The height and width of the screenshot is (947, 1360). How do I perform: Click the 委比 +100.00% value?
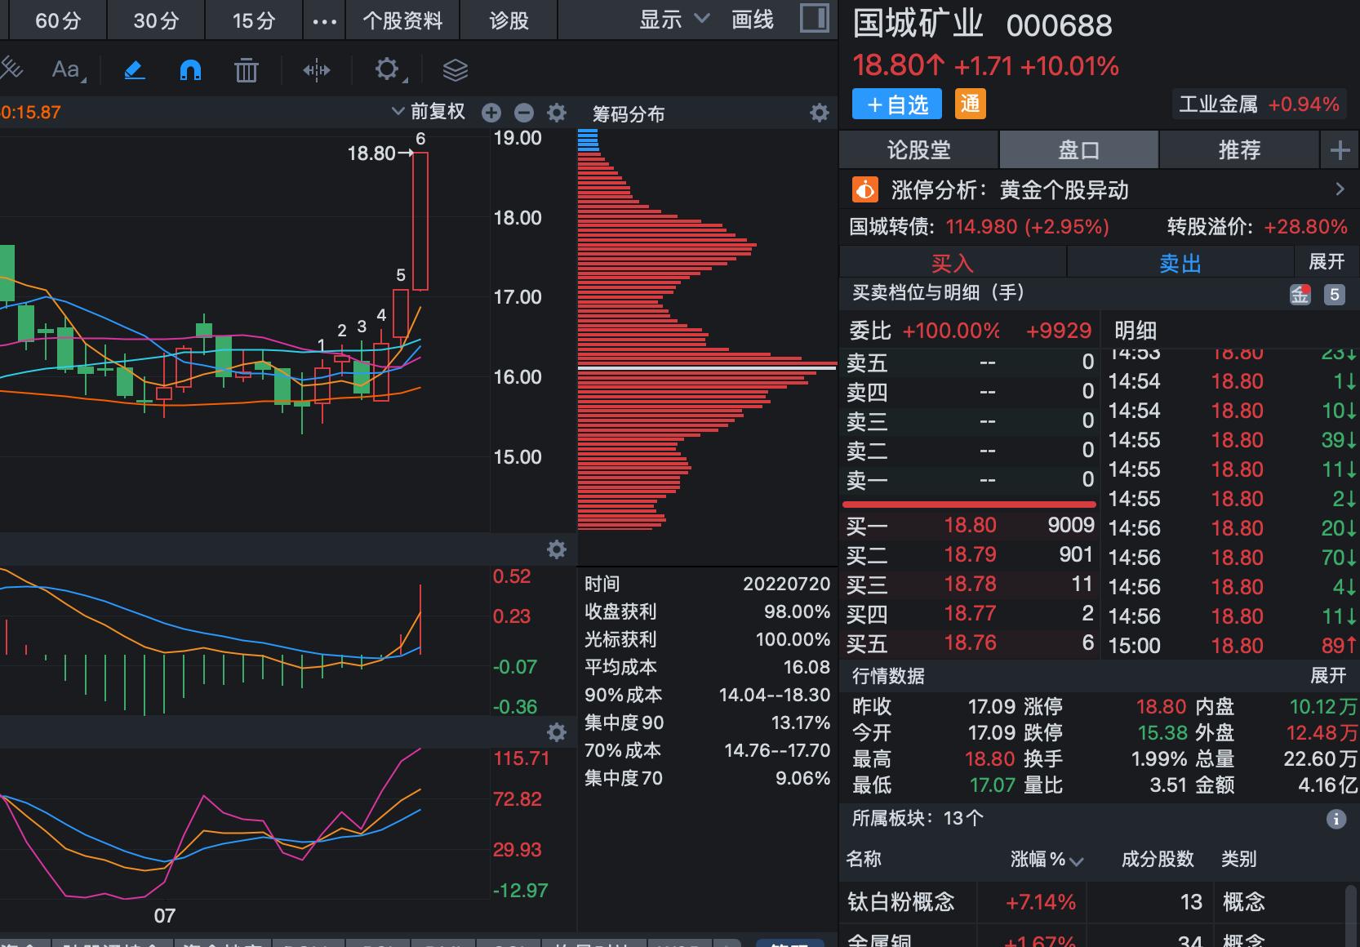pyautogui.click(x=950, y=331)
